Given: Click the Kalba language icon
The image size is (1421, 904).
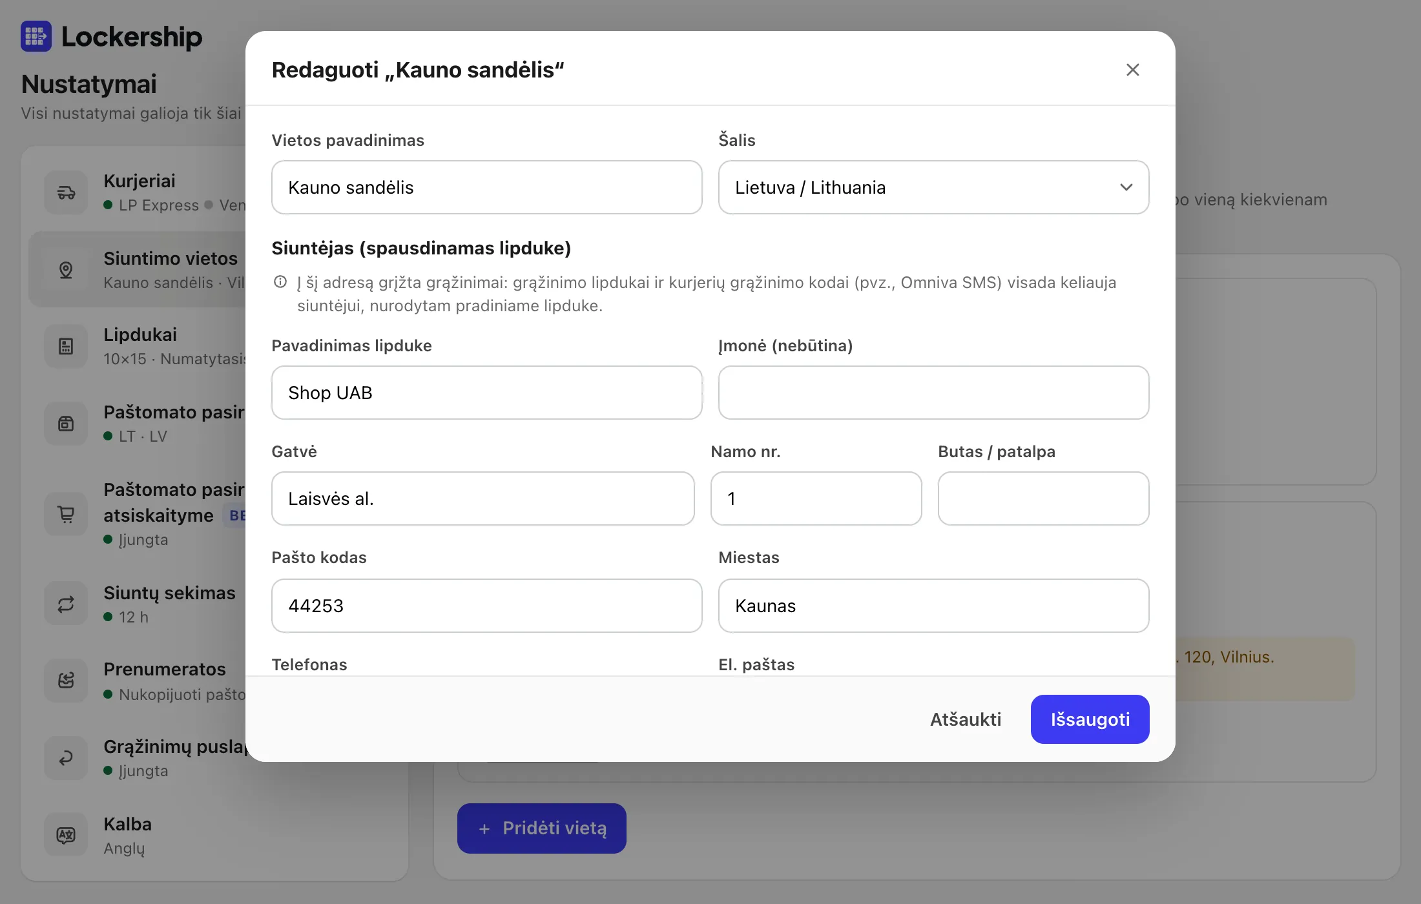Looking at the screenshot, I should pyautogui.click(x=66, y=836).
